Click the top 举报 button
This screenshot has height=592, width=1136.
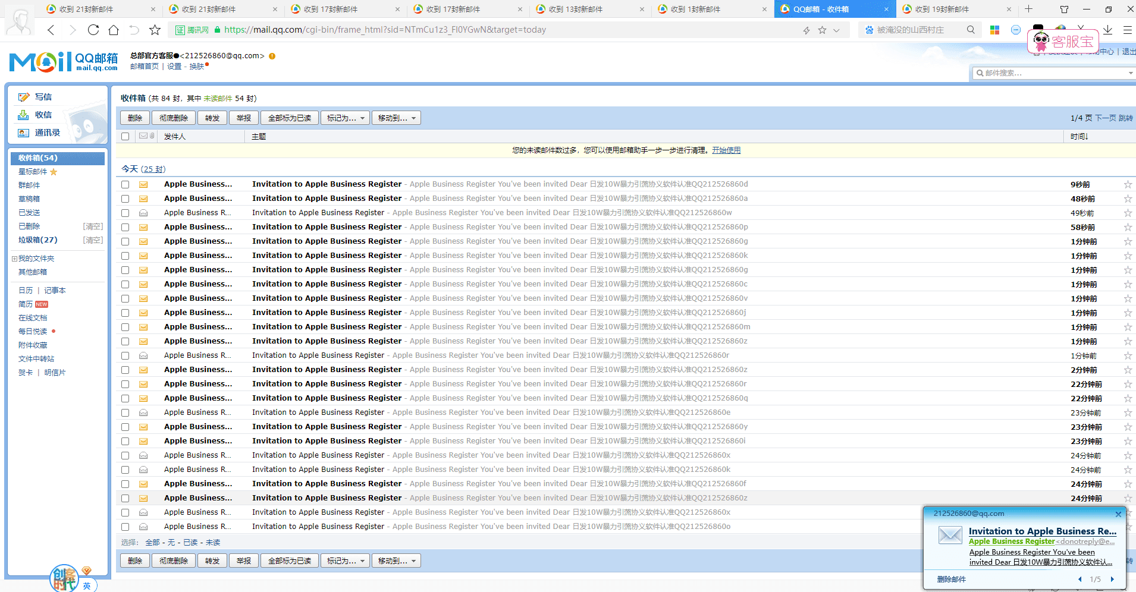tap(244, 118)
